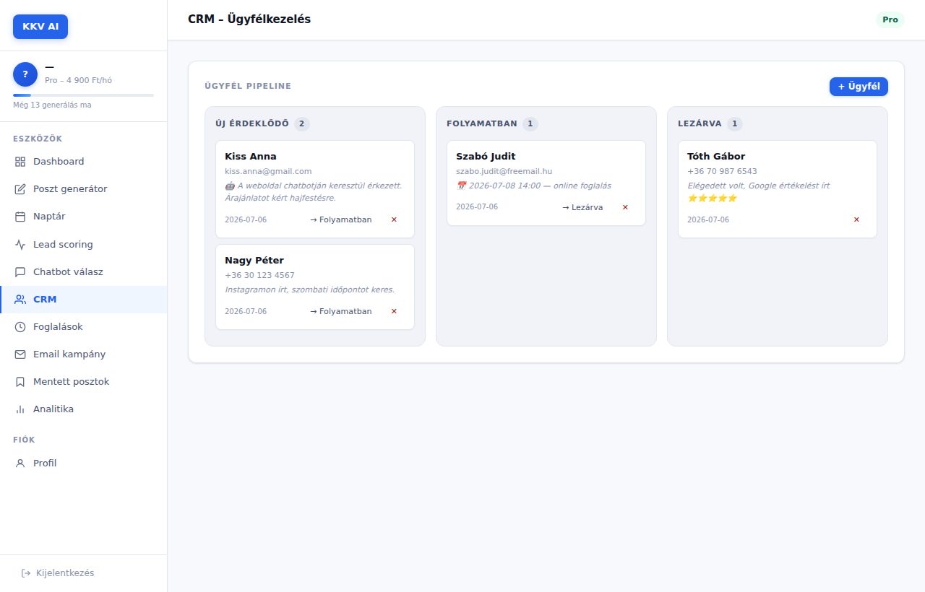Viewport: 925px width, 592px height.
Task: Click the Pro badge in header
Action: click(x=890, y=19)
